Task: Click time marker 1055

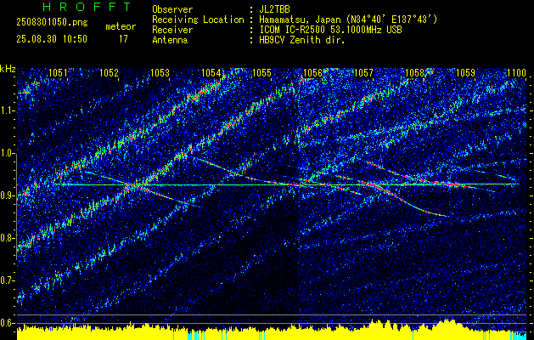Action: point(261,73)
